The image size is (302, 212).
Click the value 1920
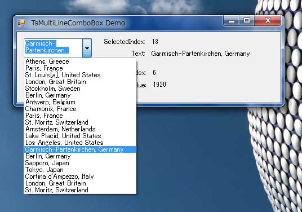[159, 85]
